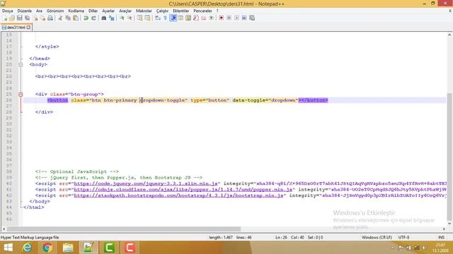Toggle INS insert mode in status bar
The height and width of the screenshot is (254, 453).
(x=441, y=238)
